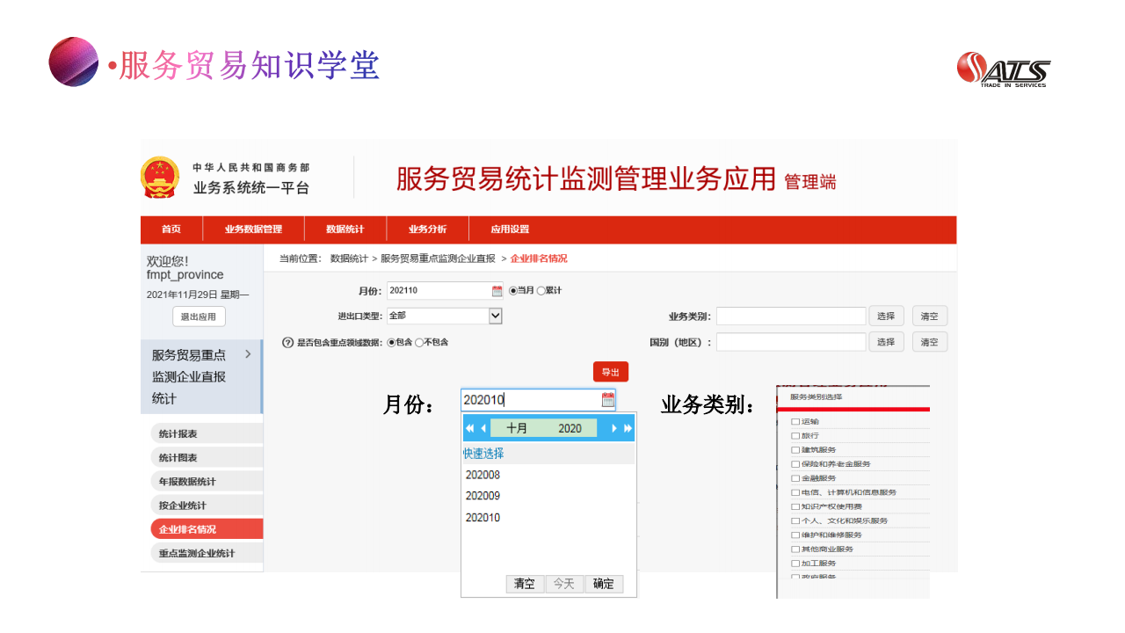
Task: Click the 月份 input showing 202110
Action: 445,291
